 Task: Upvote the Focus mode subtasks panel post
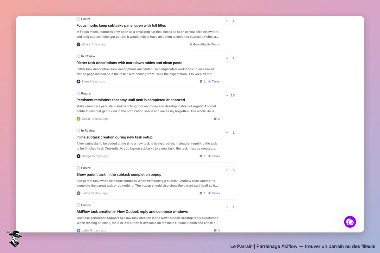pyautogui.click(x=230, y=21)
